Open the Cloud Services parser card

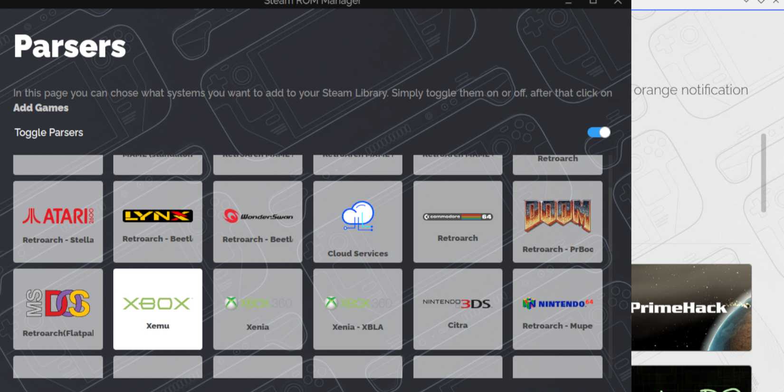pyautogui.click(x=358, y=221)
